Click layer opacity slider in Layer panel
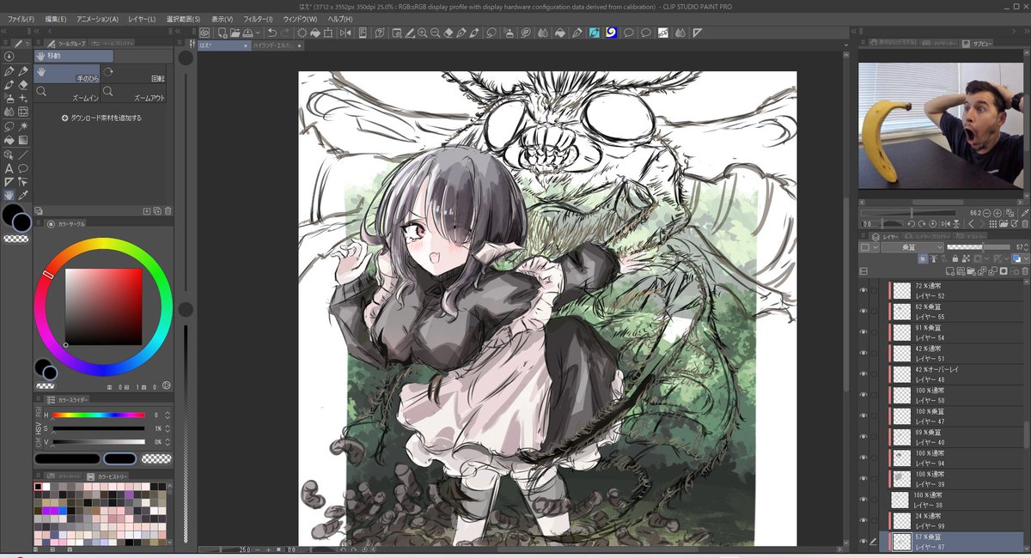This screenshot has width=1031, height=558. pyautogui.click(x=979, y=247)
